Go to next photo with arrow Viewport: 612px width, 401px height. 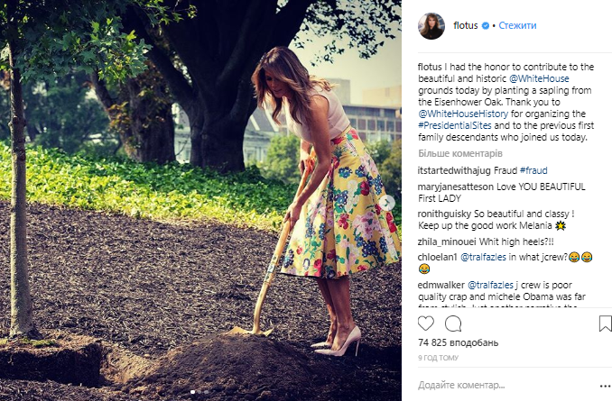pos(389,203)
